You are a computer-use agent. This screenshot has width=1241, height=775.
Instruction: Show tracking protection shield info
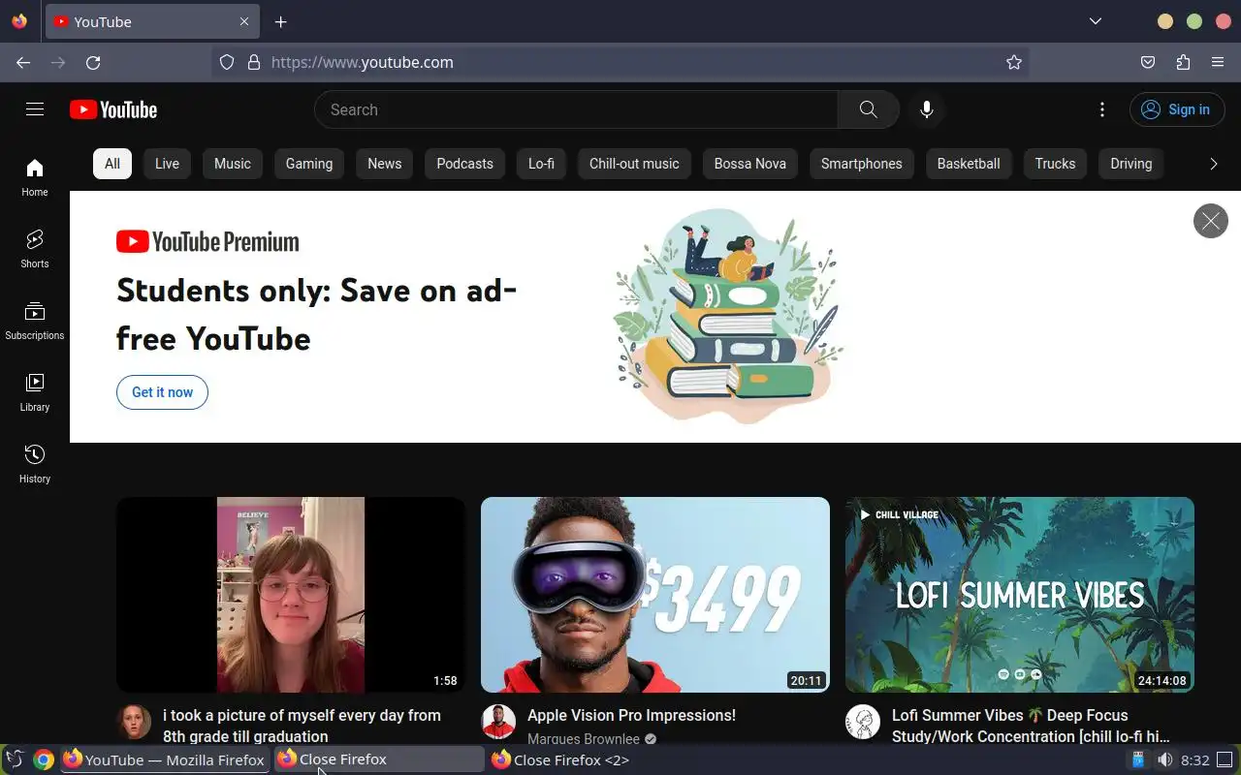[x=227, y=62]
